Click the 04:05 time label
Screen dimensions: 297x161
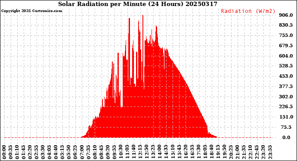click(49, 152)
